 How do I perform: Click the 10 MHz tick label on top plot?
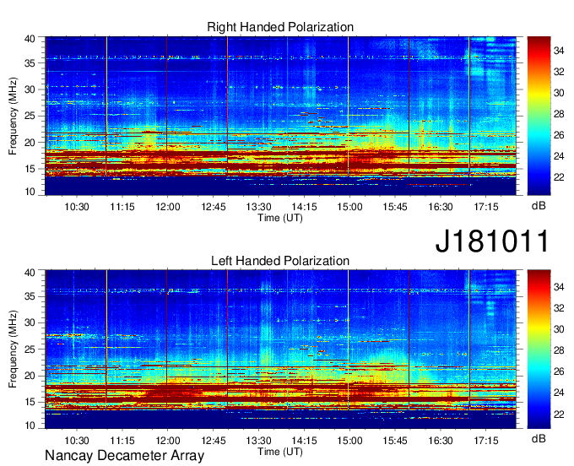tap(30, 192)
